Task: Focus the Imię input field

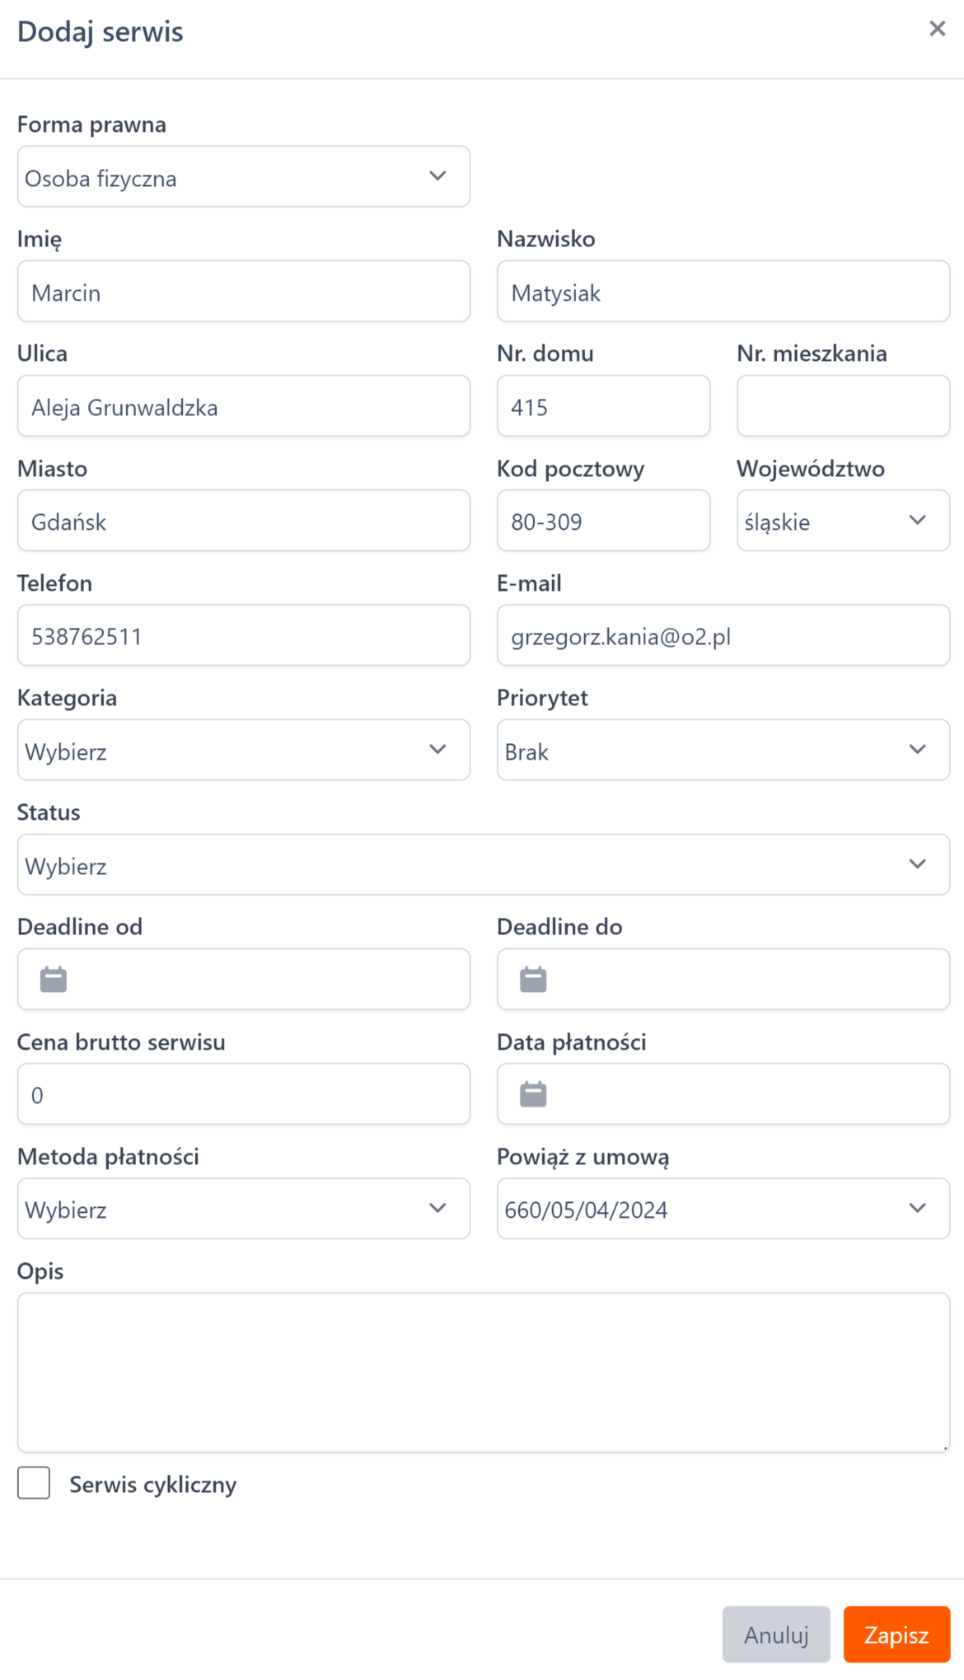Action: pos(243,292)
